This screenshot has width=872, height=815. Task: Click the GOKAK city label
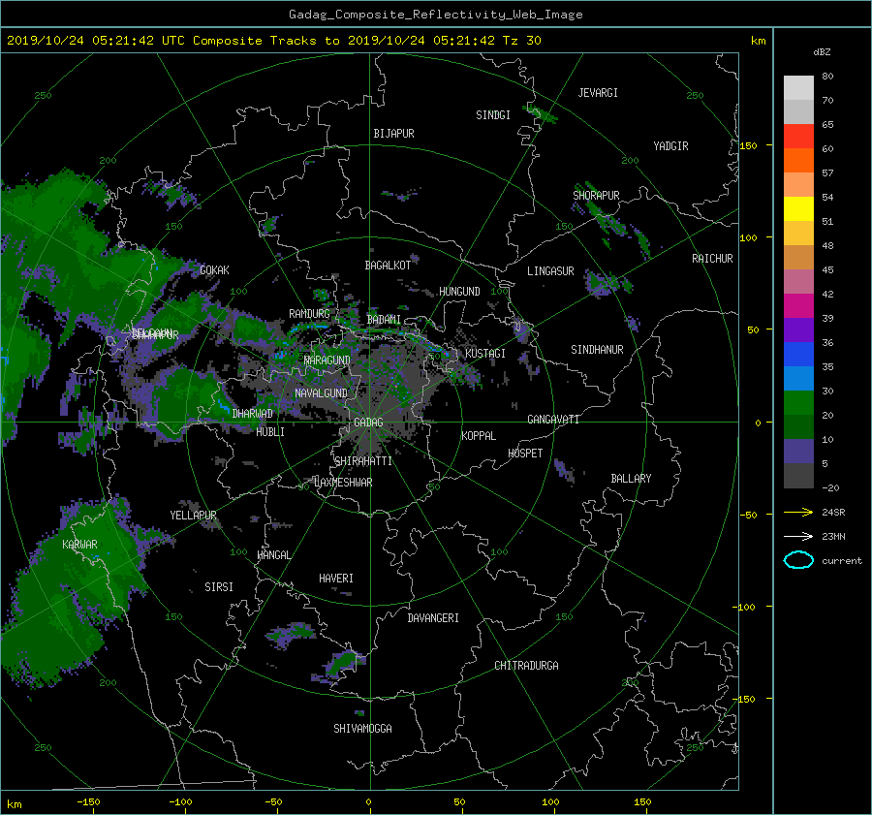tap(215, 270)
